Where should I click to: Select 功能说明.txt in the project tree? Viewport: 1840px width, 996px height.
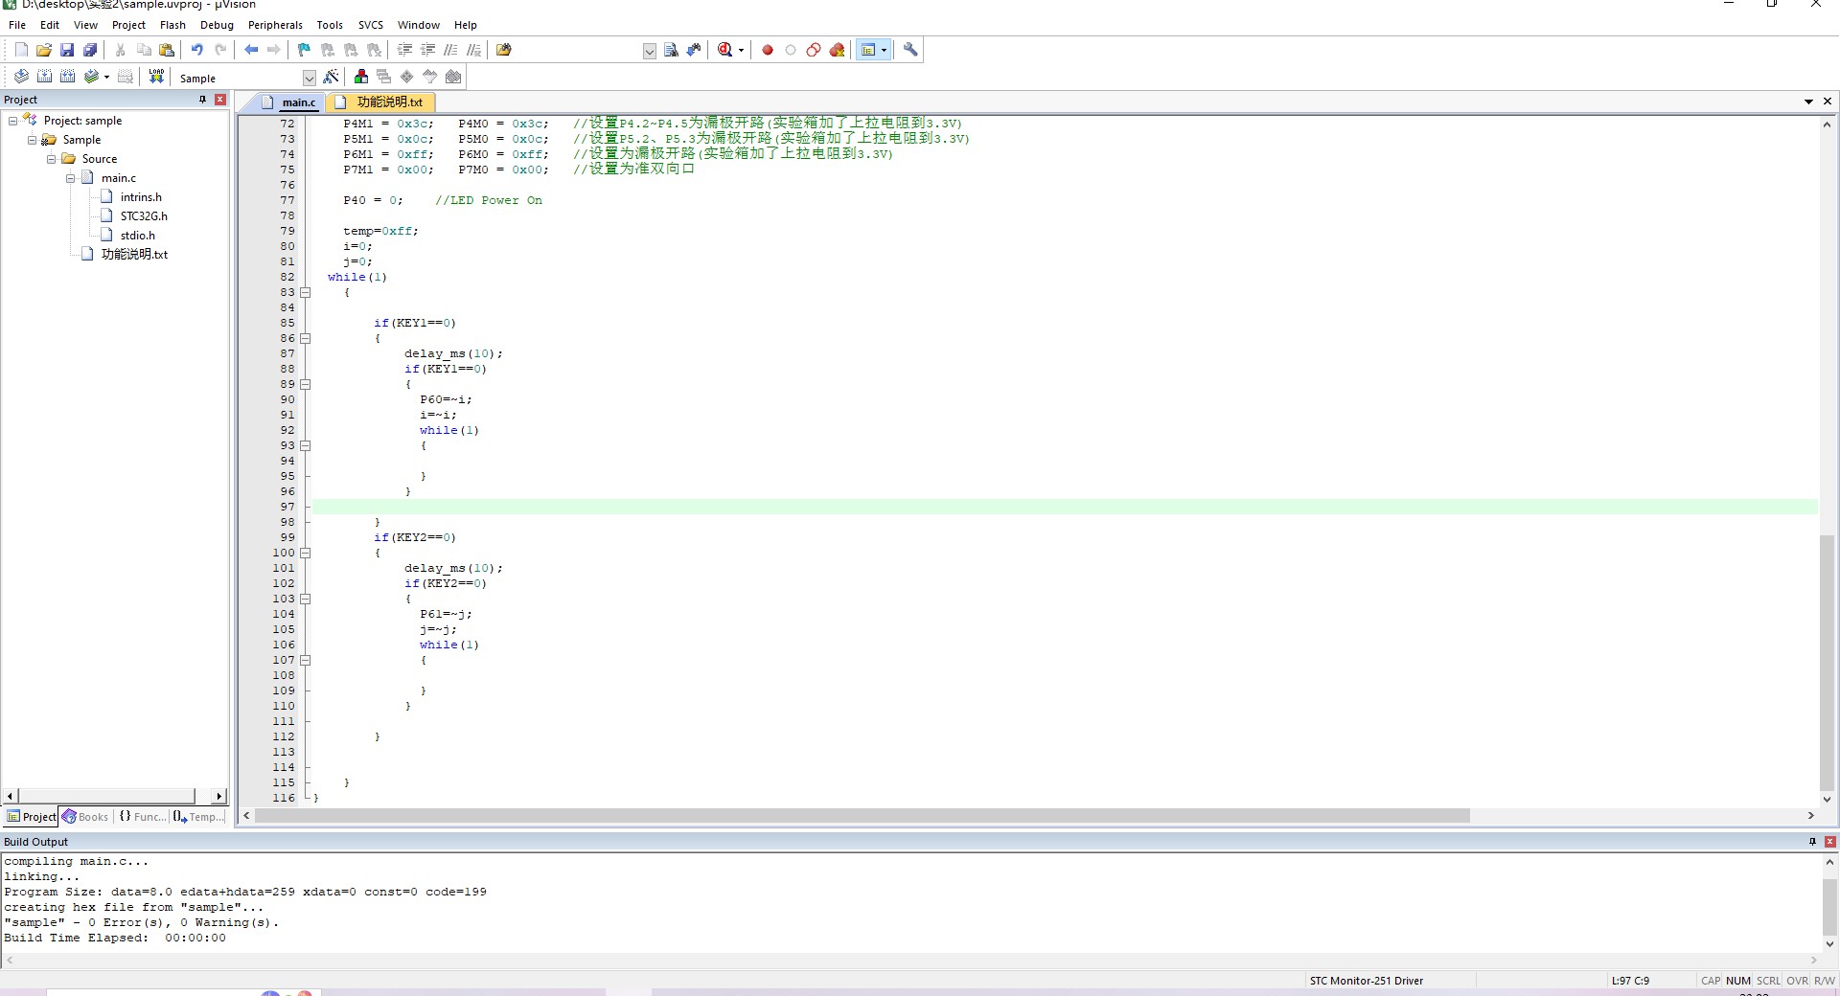pos(134,255)
